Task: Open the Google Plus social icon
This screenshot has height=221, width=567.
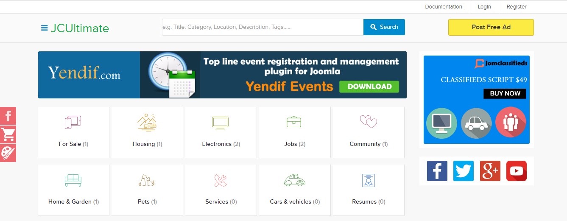Action: (x=490, y=171)
